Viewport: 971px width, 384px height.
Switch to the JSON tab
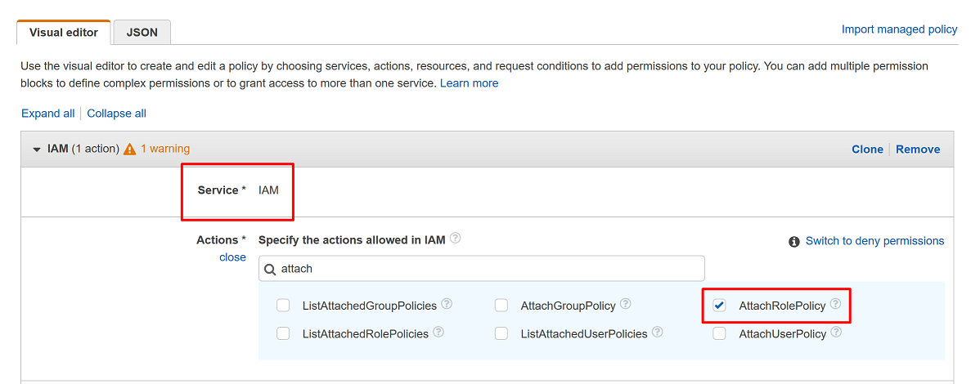[142, 32]
